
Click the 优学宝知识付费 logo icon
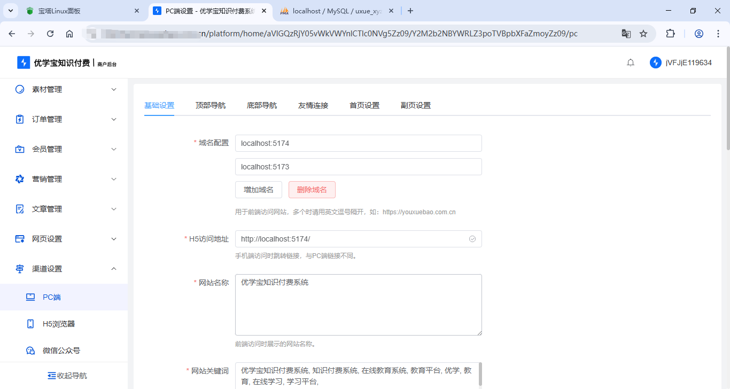[x=24, y=63]
